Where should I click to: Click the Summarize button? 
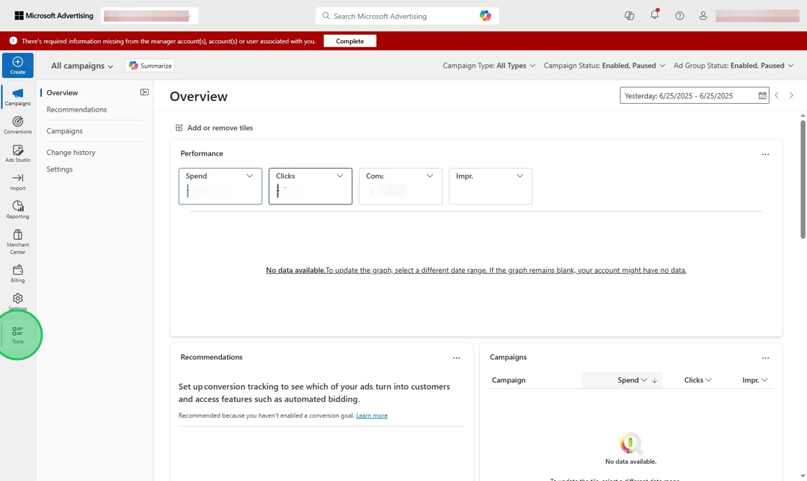pos(150,66)
